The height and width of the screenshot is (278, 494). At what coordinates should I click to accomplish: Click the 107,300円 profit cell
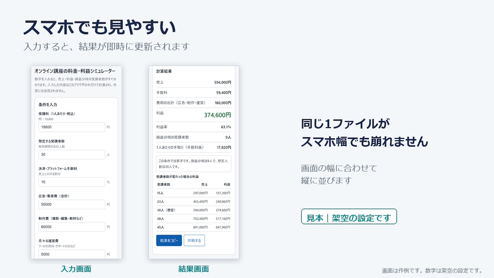[x=223, y=193]
